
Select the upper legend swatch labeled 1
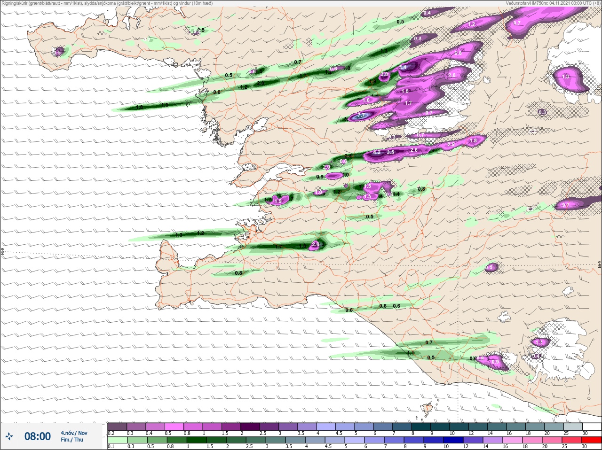(213, 427)
